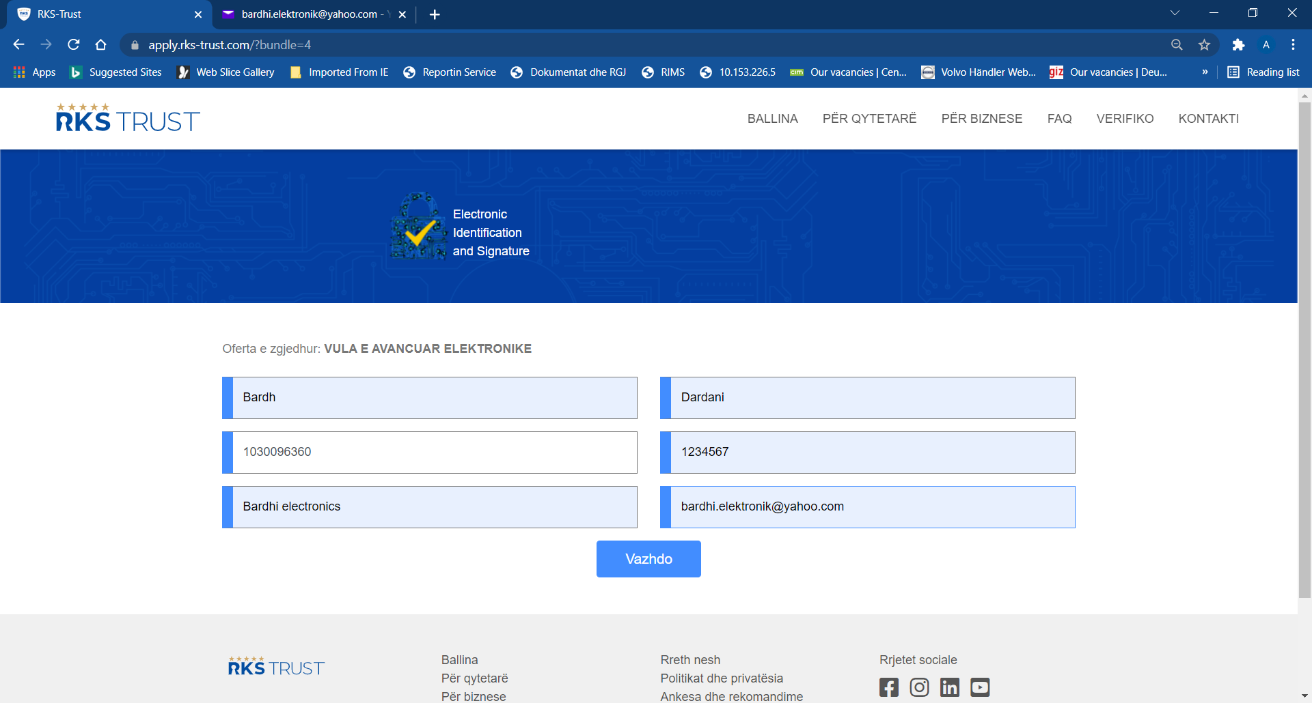This screenshot has height=703, width=1312.
Task: Click the Vazhdo button
Action: click(x=648, y=559)
